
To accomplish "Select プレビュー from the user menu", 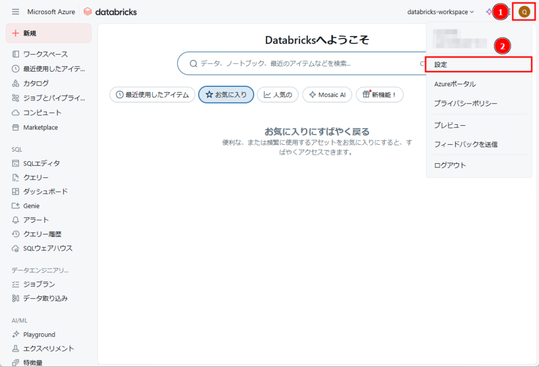I will [478, 125].
